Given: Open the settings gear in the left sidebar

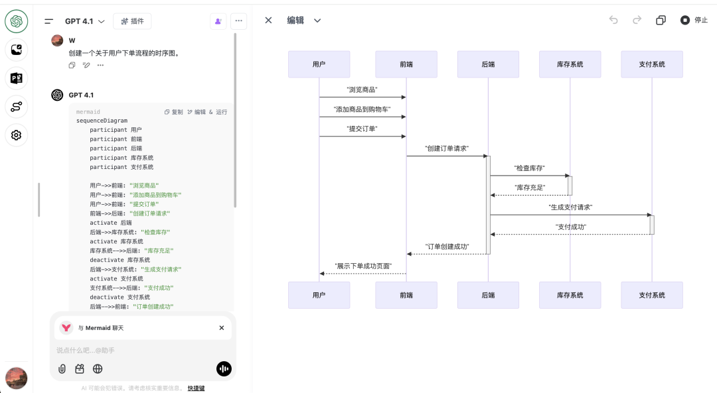Looking at the screenshot, I should point(16,135).
